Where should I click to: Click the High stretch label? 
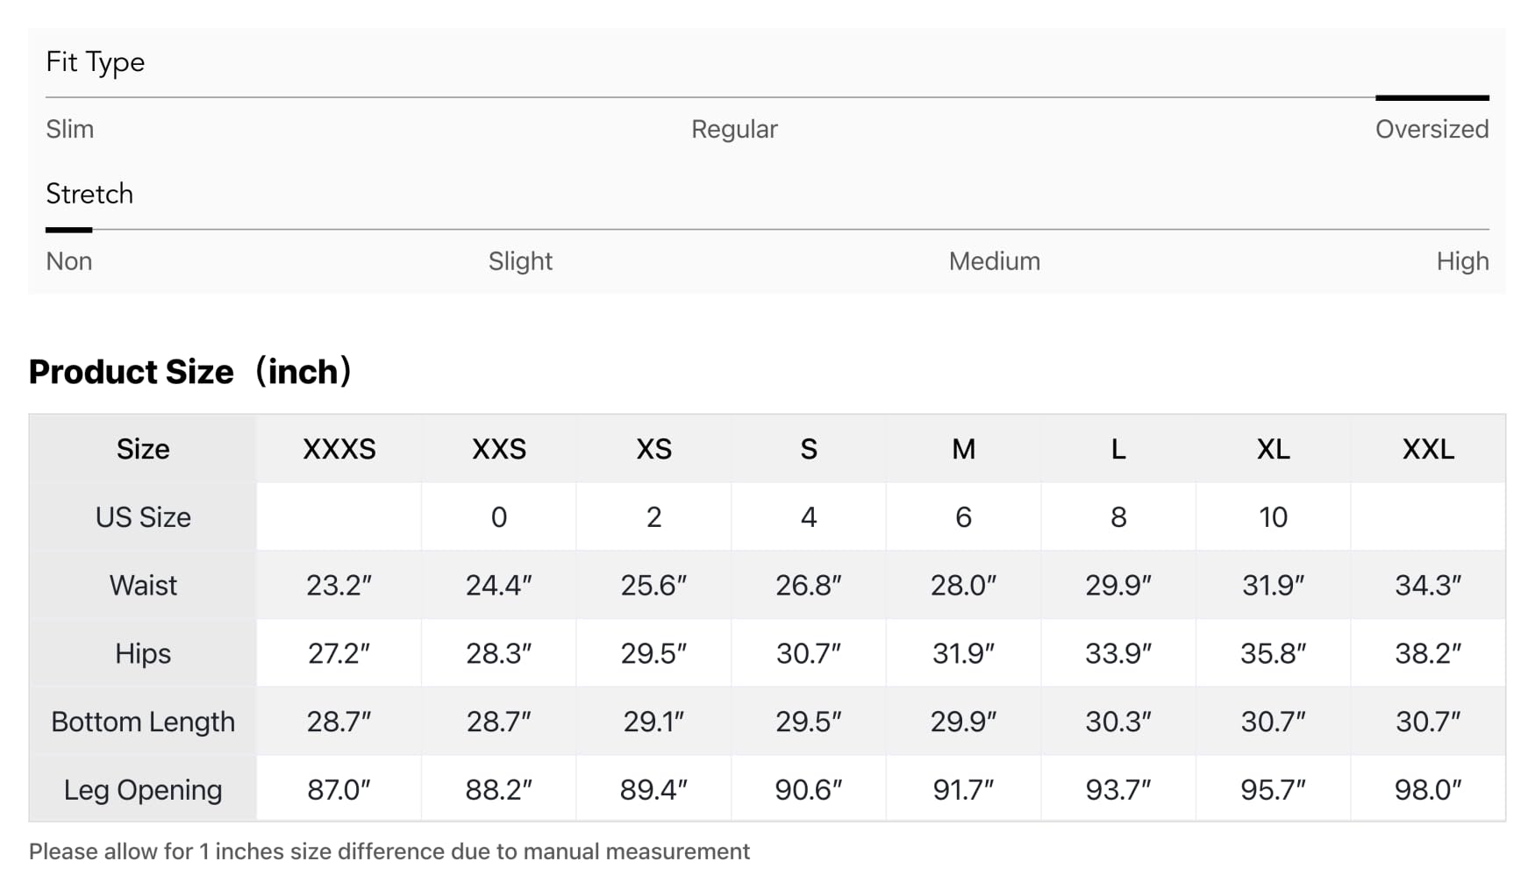pyautogui.click(x=1462, y=261)
